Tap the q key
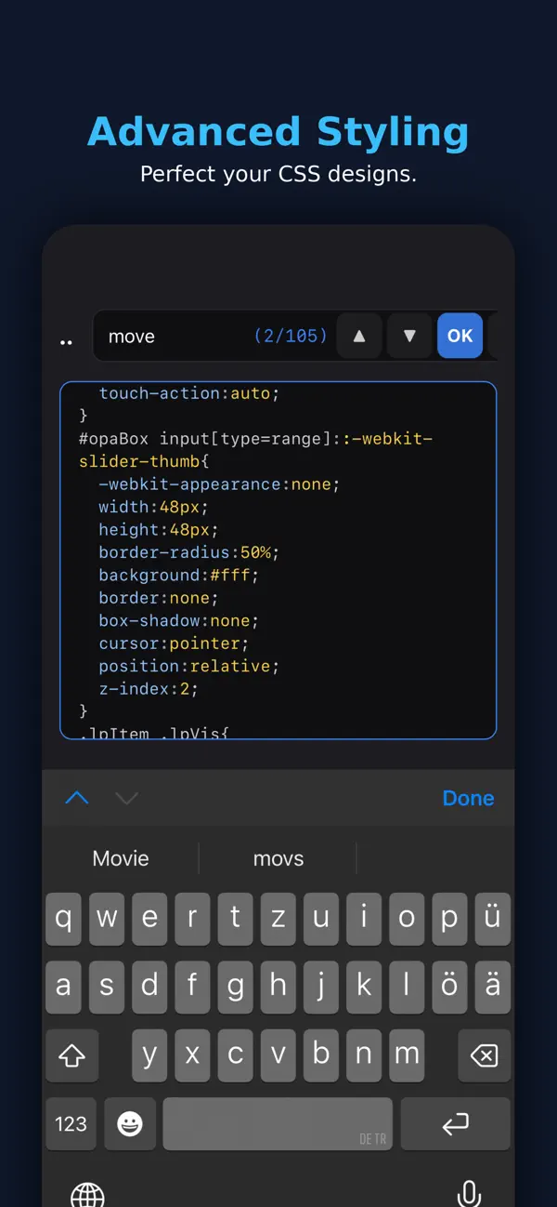This screenshot has height=1207, width=557. 64,919
